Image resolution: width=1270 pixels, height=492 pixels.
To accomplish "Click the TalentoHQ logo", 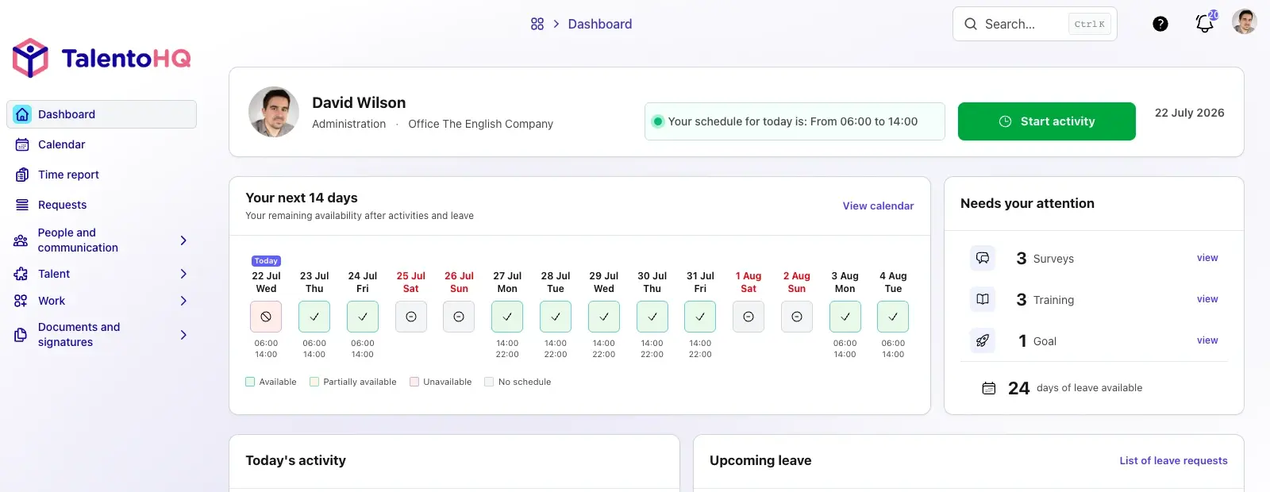I will coord(102,58).
